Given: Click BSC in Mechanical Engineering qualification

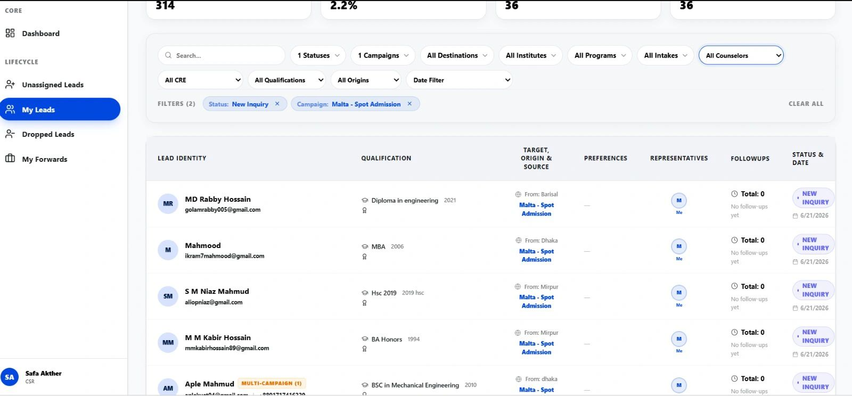Looking at the screenshot, I should coord(415,385).
